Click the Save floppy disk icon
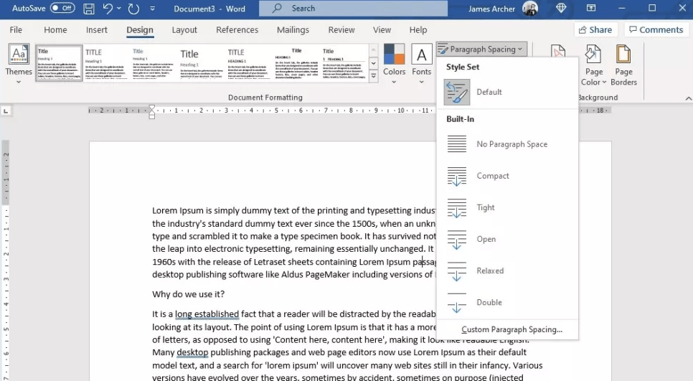This screenshot has height=381, width=693. coord(89,9)
